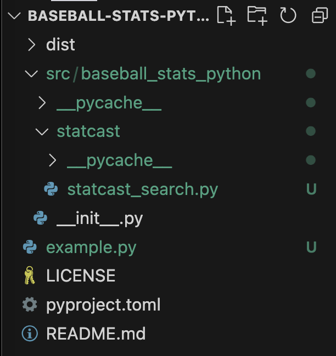Click the info icon beside README.md
Image resolution: width=336 pixels, height=356 pixels.
click(30, 333)
